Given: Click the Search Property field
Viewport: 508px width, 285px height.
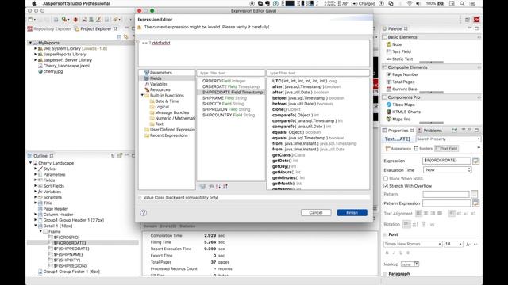Looking at the screenshot, I should [448, 139].
